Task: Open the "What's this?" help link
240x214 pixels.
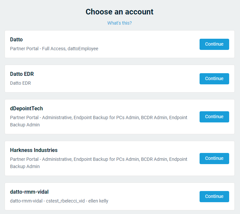Action: [119, 23]
